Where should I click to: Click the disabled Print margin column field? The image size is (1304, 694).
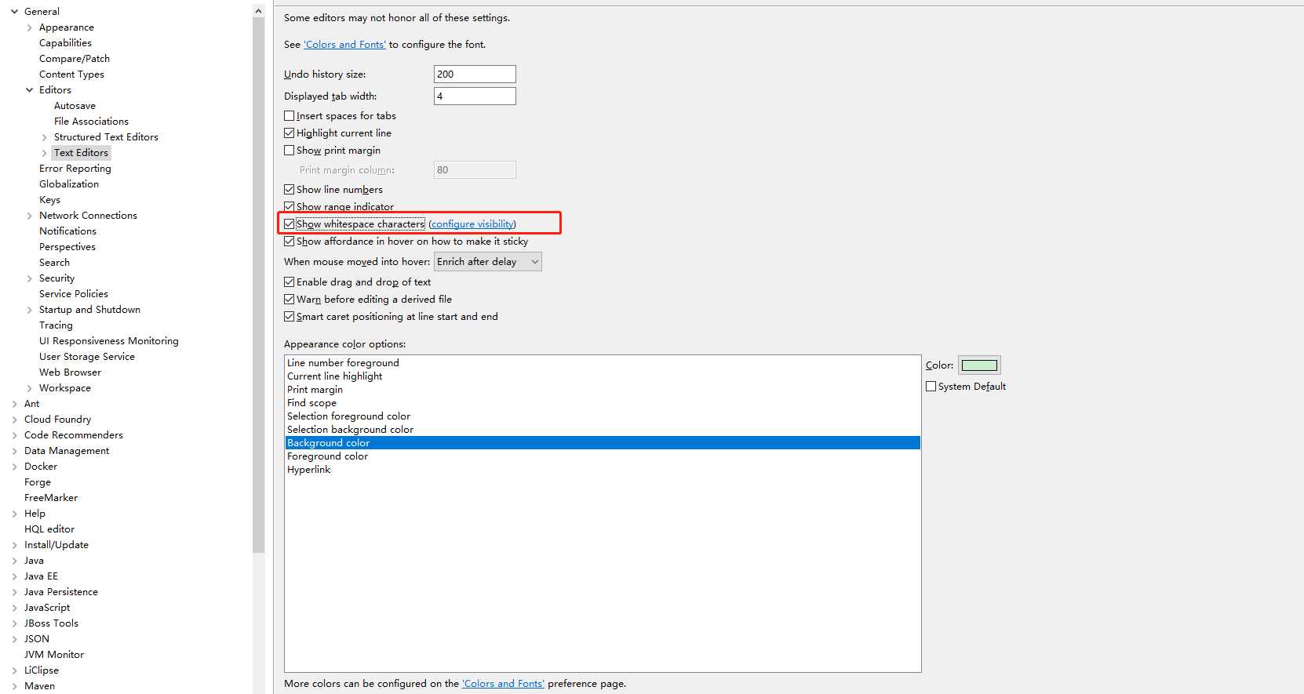475,169
